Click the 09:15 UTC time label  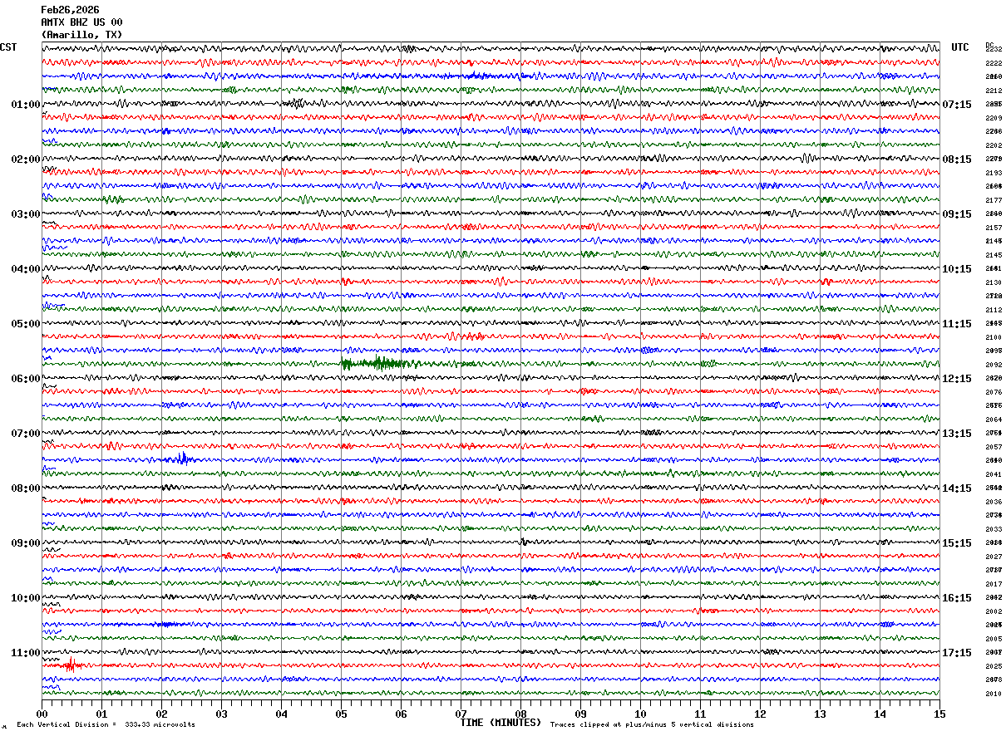pyautogui.click(x=956, y=214)
